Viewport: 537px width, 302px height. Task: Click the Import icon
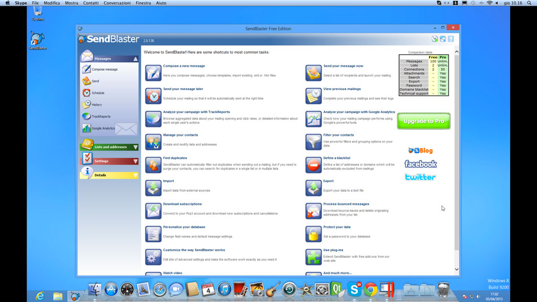coord(153,188)
